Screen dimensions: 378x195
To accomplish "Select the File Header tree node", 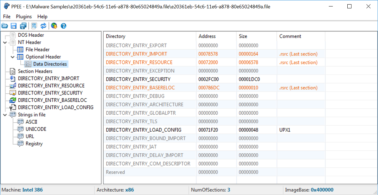I will [38, 49].
